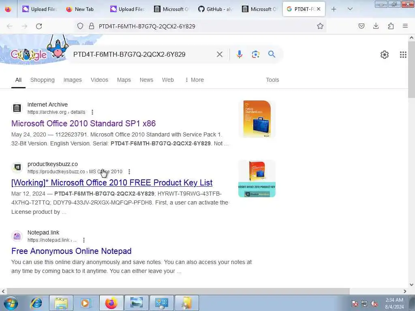The width and height of the screenshot is (415, 311).
Task: Click the Office 2010 Standard box thumbnail
Action: pyautogui.click(x=257, y=119)
